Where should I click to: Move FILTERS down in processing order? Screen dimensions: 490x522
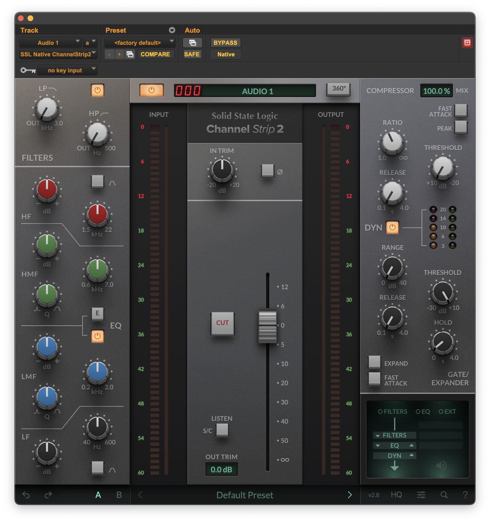pyautogui.click(x=378, y=436)
